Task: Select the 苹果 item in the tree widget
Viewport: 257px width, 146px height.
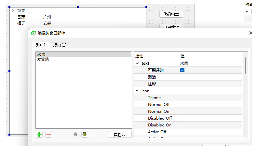Action: (x=21, y=11)
